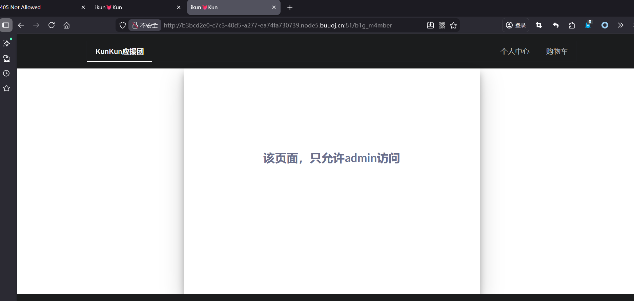This screenshot has width=634, height=301.
Task: Open the browser home page
Action: coord(66,25)
